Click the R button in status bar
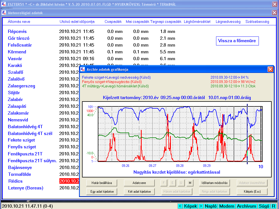Image resolution: width=279 pixels, height=209 pixels. [274, 206]
